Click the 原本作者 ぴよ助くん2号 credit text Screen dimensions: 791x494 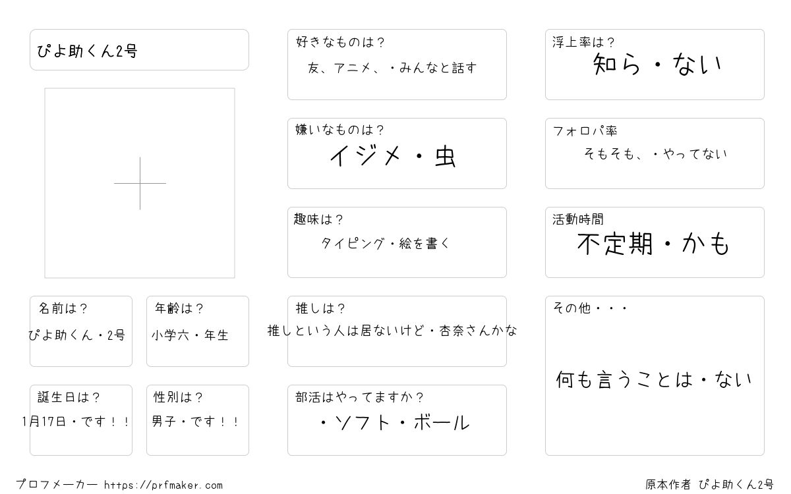[x=709, y=484]
